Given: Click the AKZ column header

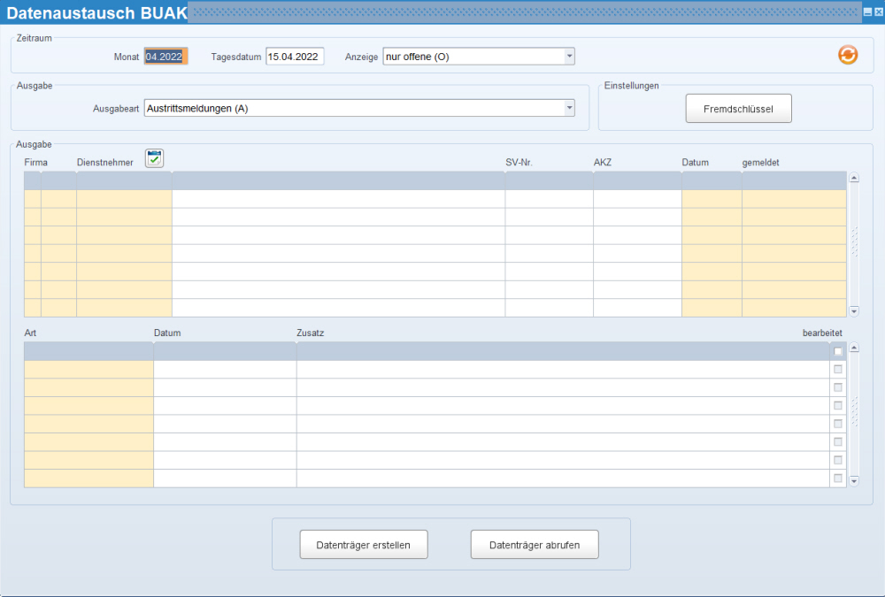Looking at the screenshot, I should pyautogui.click(x=602, y=163).
